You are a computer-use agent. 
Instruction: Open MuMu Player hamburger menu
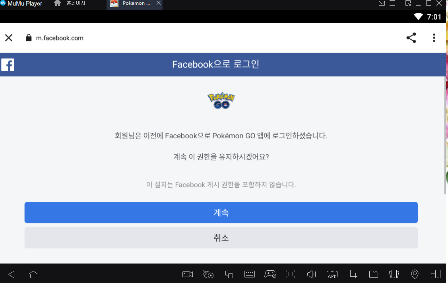tap(392, 3)
